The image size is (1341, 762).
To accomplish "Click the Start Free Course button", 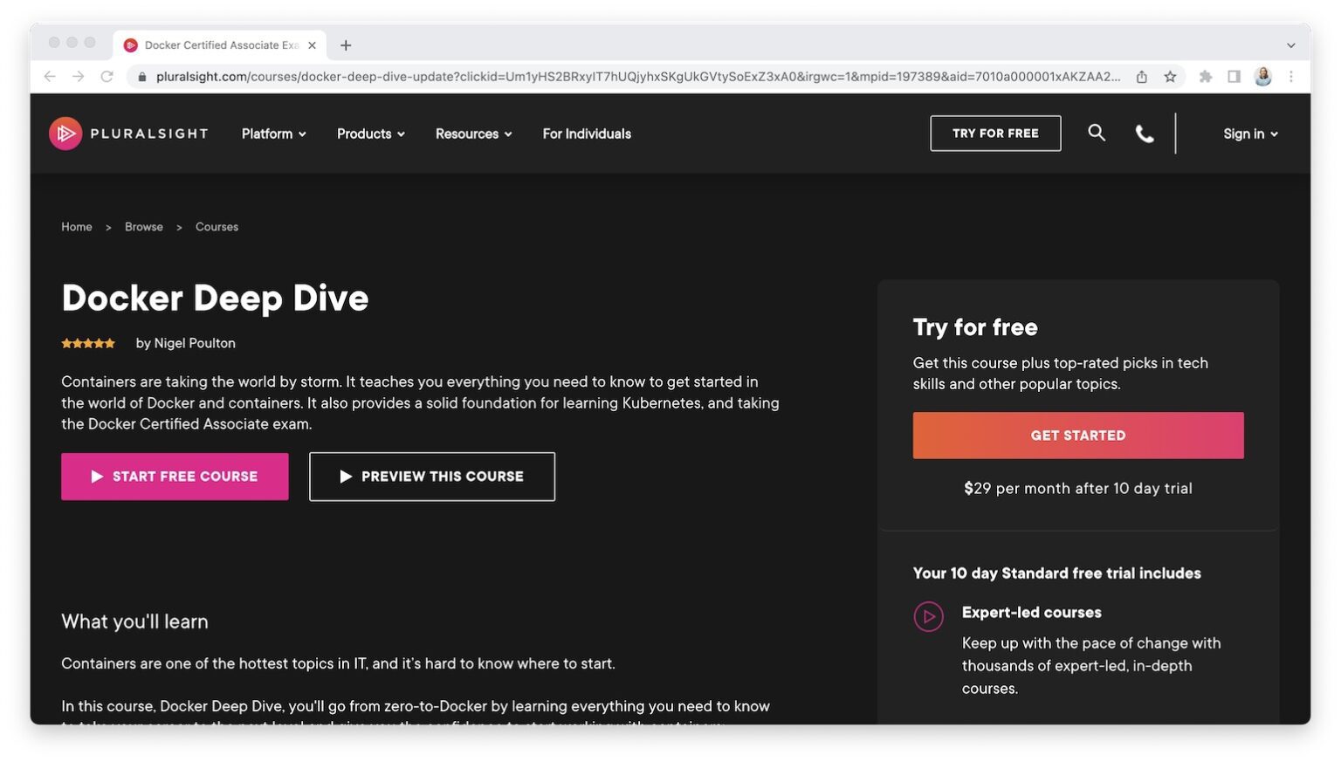I will [175, 477].
